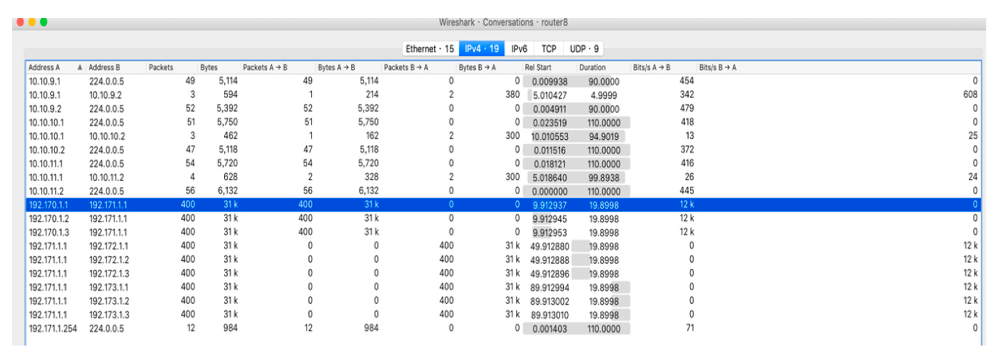Switch to the Ethernet · 15 tab

430,49
